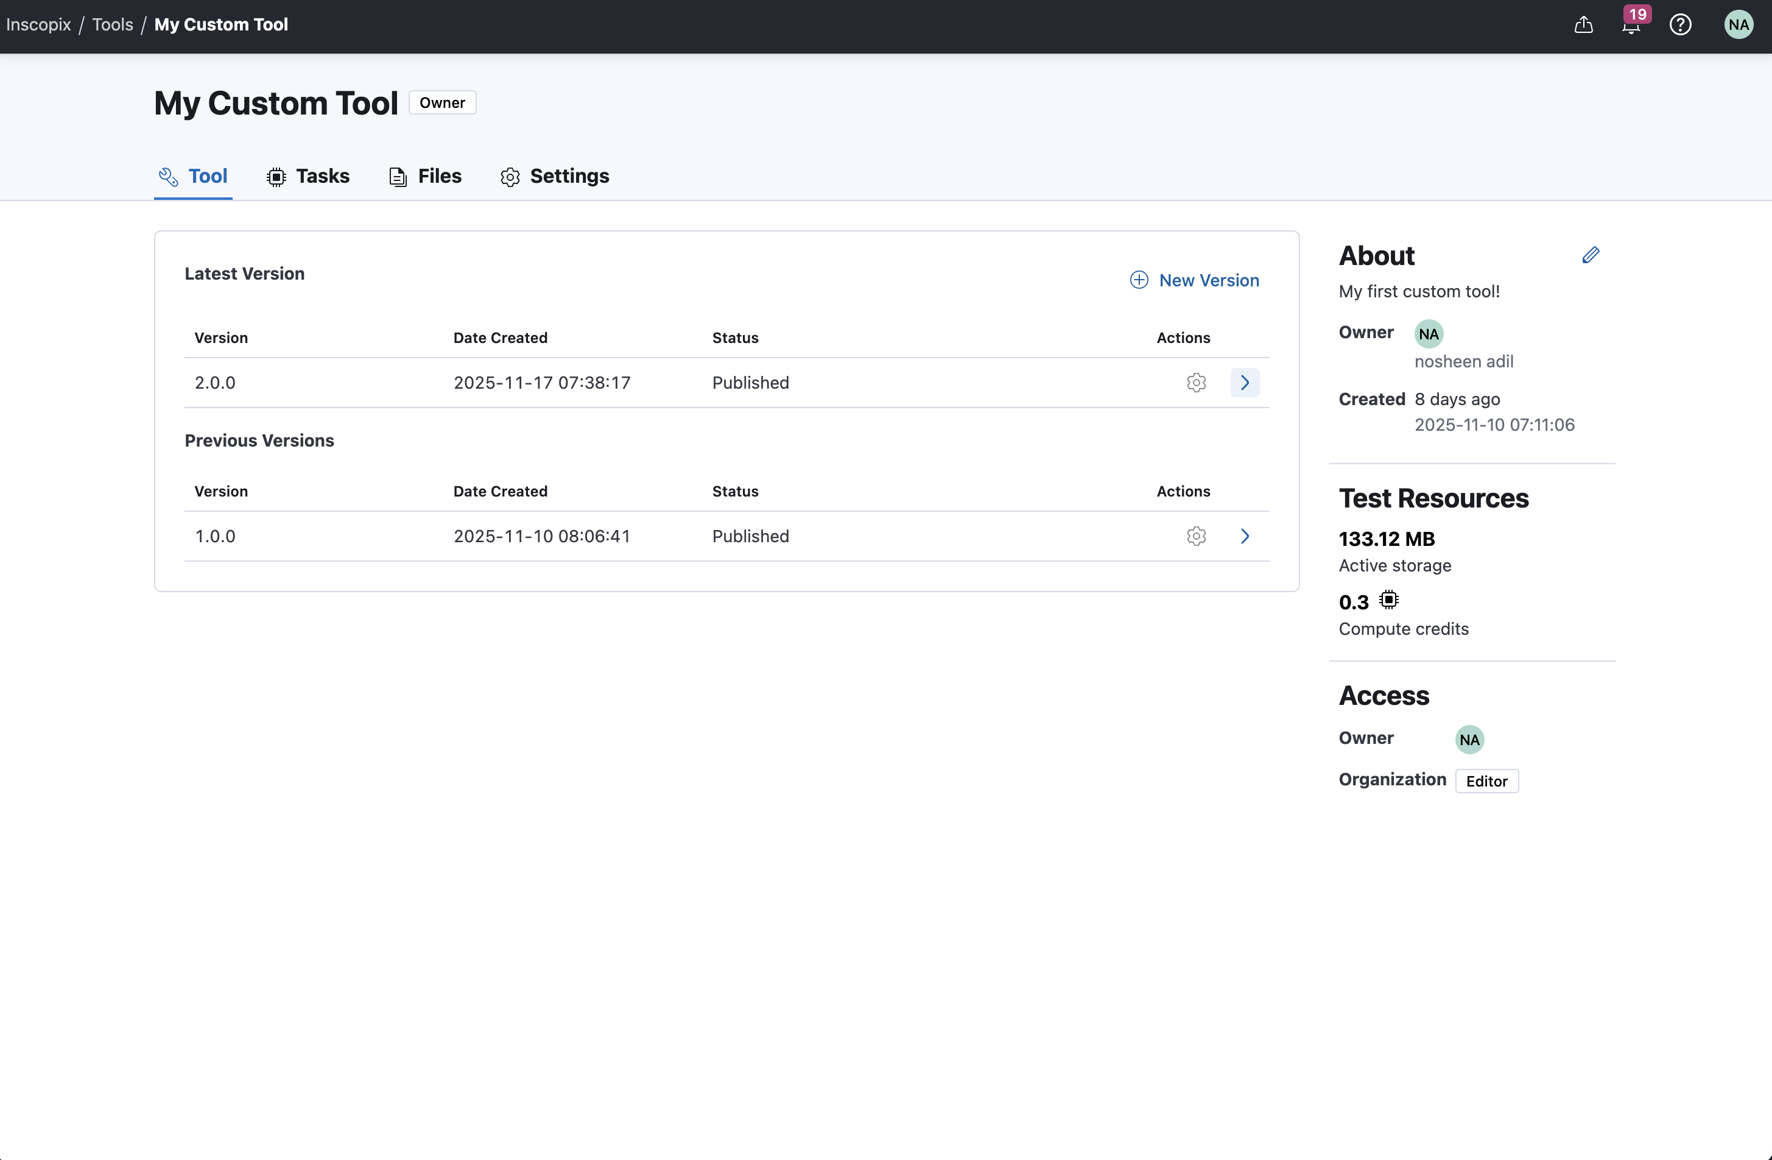Click the Owner badge beside tool title
This screenshot has width=1772, height=1160.
[441, 103]
